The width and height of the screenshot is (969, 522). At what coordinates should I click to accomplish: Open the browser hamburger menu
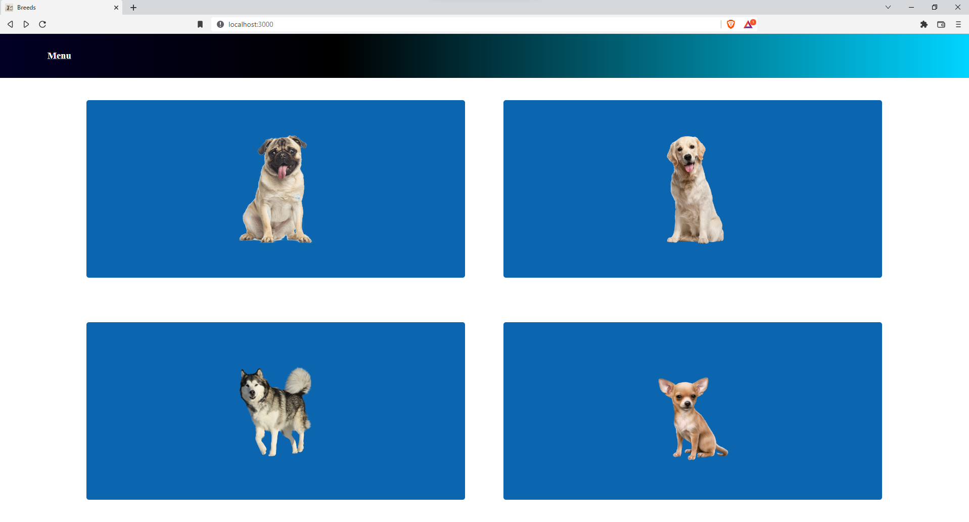(958, 24)
